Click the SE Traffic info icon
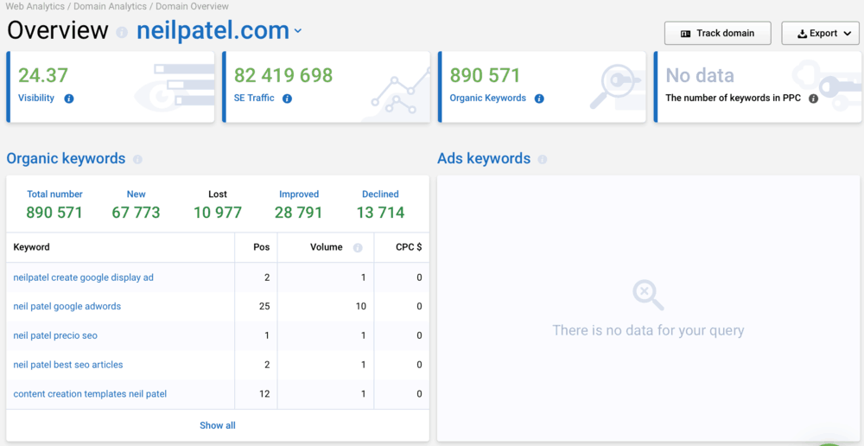 pyautogui.click(x=287, y=99)
